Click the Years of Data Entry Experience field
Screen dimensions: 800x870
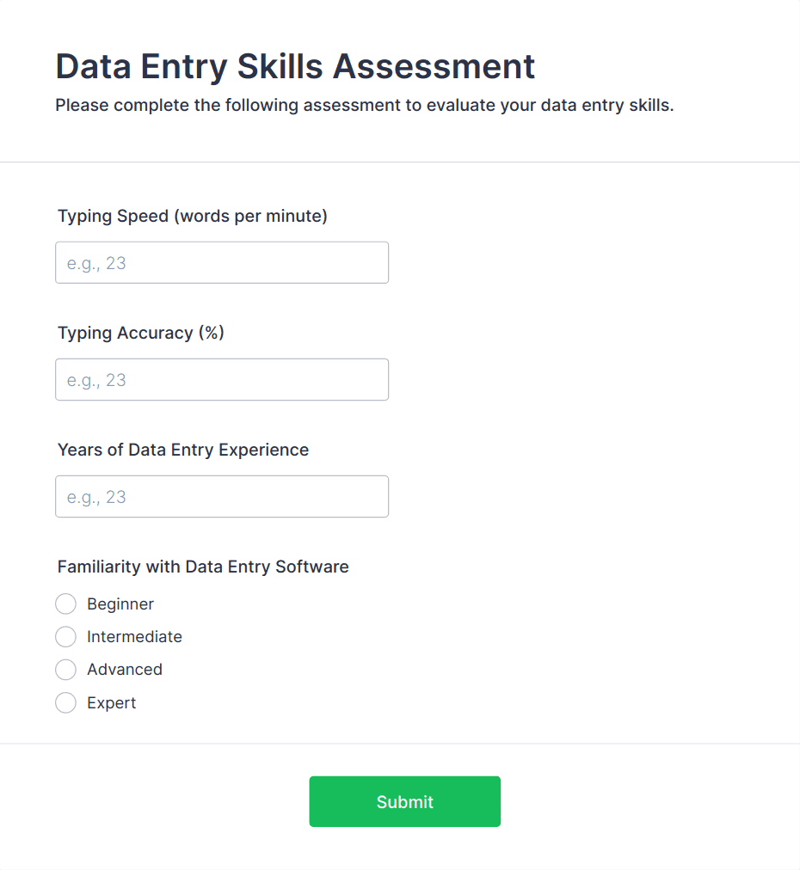pyautogui.click(x=222, y=496)
